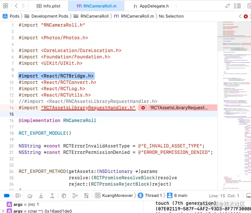Click the Foundation/Foundation.h import line
251x213 pixels.
pyautogui.click(x=64, y=57)
